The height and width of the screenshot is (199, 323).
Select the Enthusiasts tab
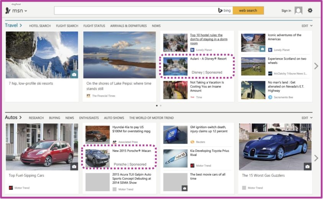click(89, 118)
